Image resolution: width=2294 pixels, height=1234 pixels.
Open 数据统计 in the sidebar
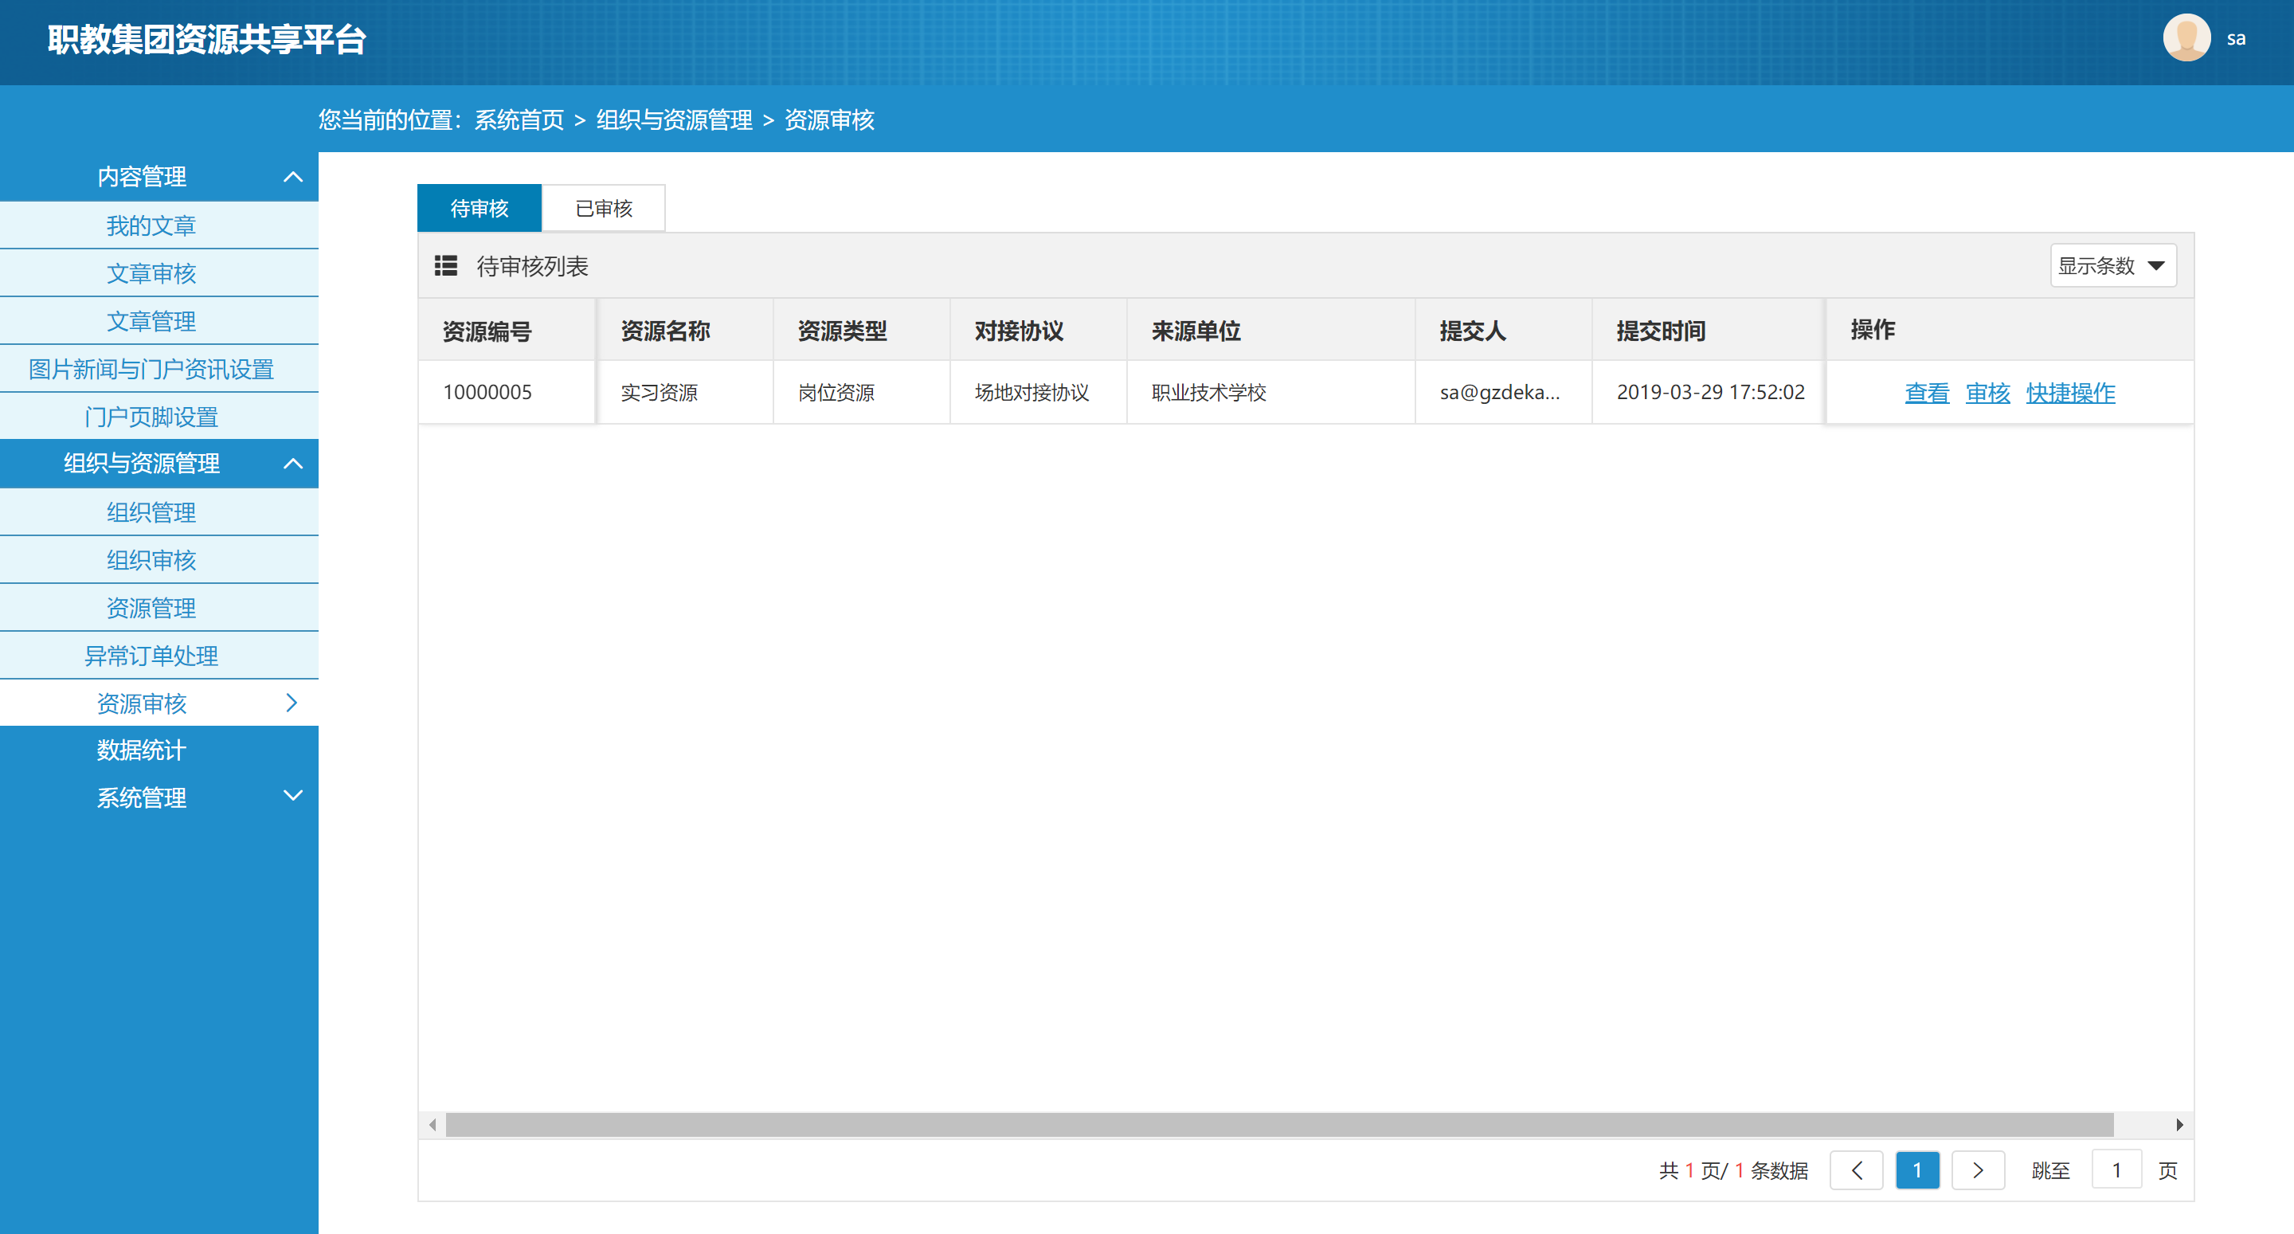point(142,750)
